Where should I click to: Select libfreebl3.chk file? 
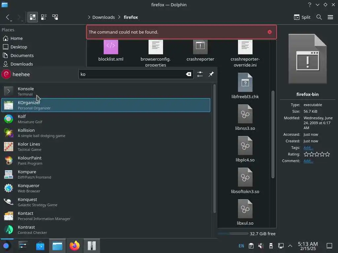tap(245, 86)
